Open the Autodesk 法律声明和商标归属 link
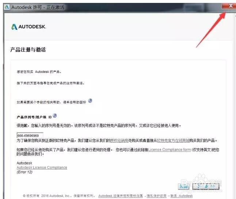Viewport: 236px width, 199px height. click(x=121, y=196)
